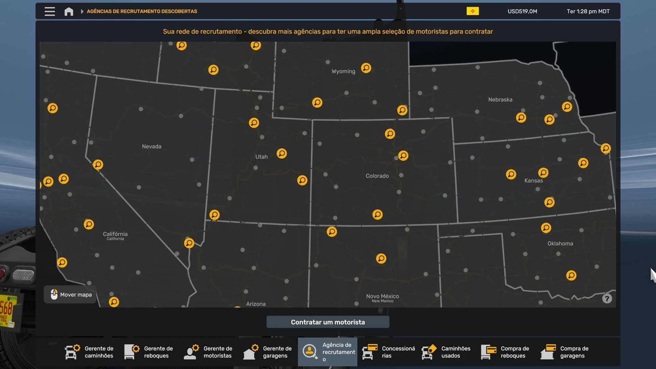
Task: Click agency marker right of Utah label
Action: tap(282, 153)
